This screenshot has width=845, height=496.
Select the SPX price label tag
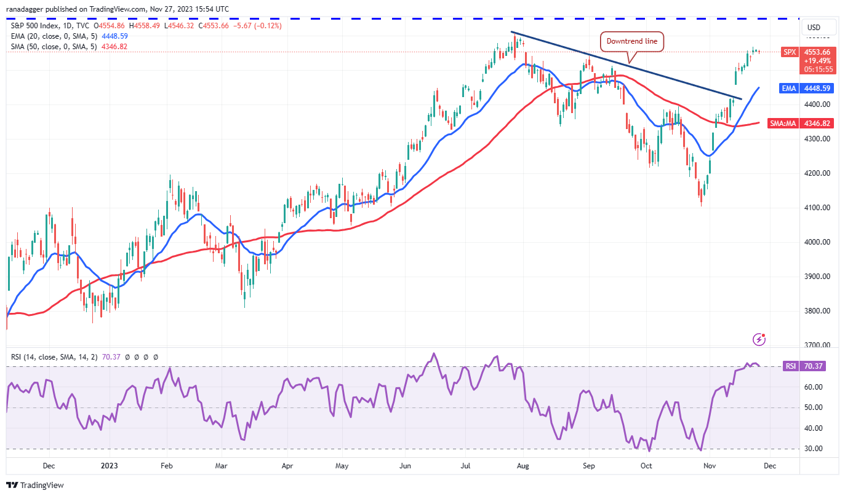789,52
